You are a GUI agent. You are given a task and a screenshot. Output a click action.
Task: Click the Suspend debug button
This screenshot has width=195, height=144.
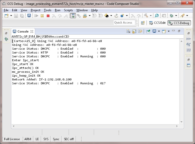coord(42,16)
